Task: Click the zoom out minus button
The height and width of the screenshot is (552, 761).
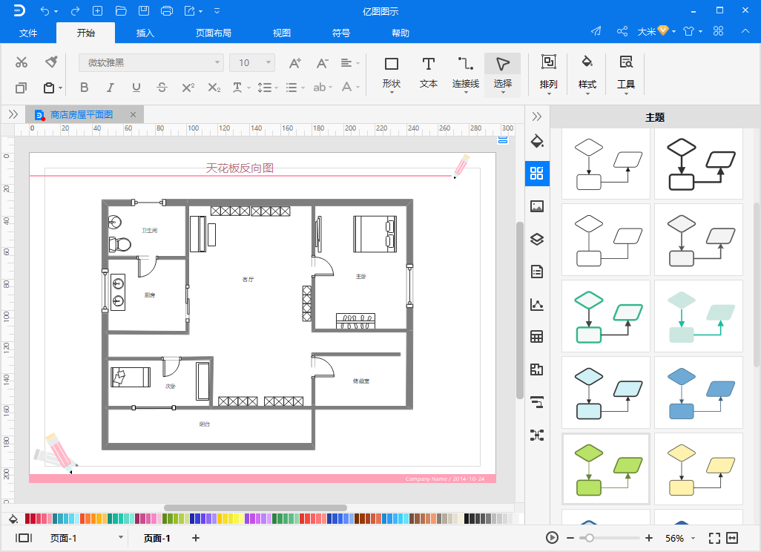Action: pos(570,538)
